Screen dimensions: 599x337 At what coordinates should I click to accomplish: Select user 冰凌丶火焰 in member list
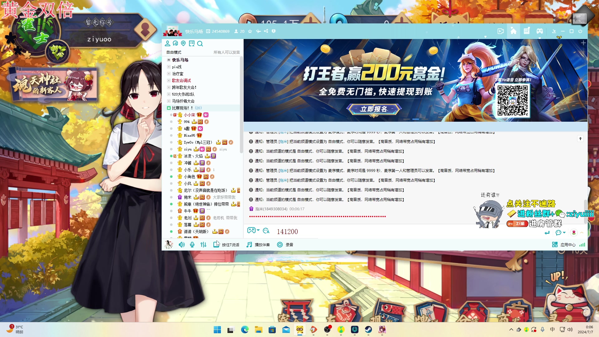[193, 156]
